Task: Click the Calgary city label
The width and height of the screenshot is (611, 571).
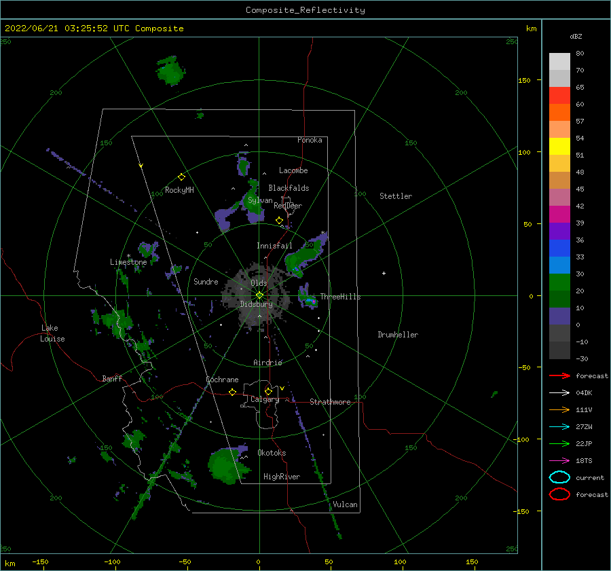Action: [x=265, y=399]
